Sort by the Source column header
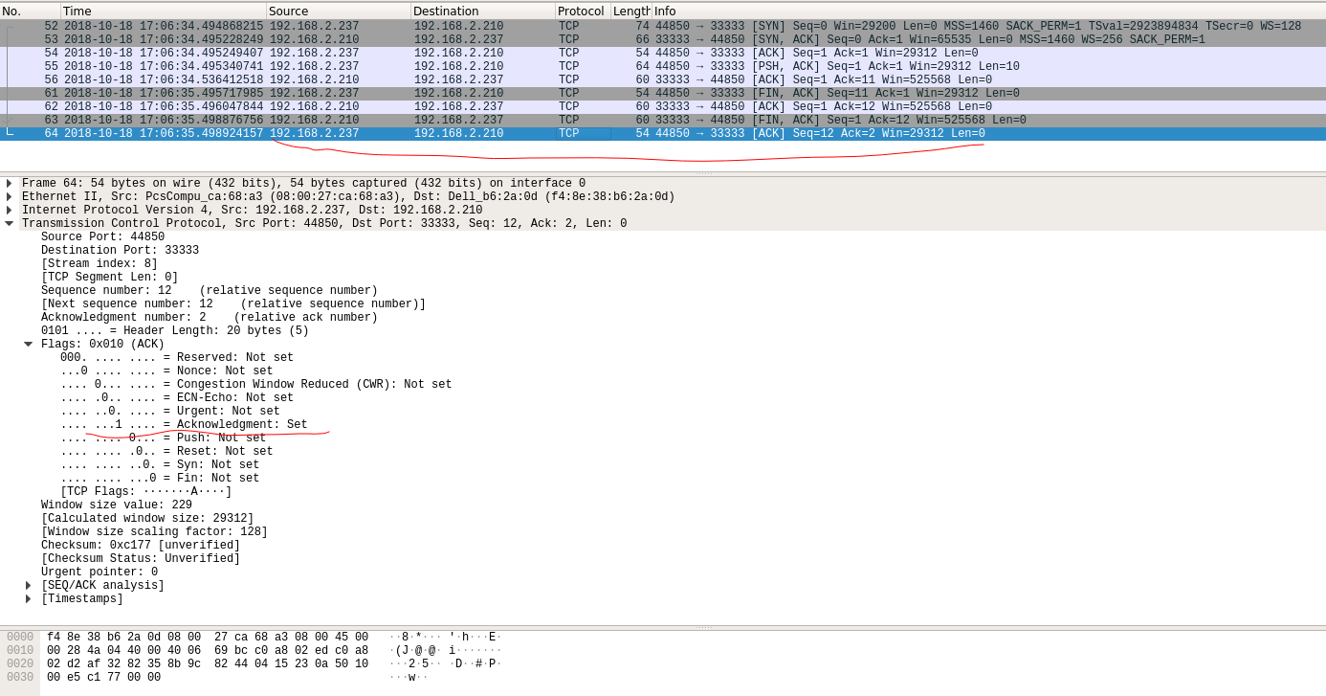Screen dimensions: 1326x696 (x=339, y=11)
